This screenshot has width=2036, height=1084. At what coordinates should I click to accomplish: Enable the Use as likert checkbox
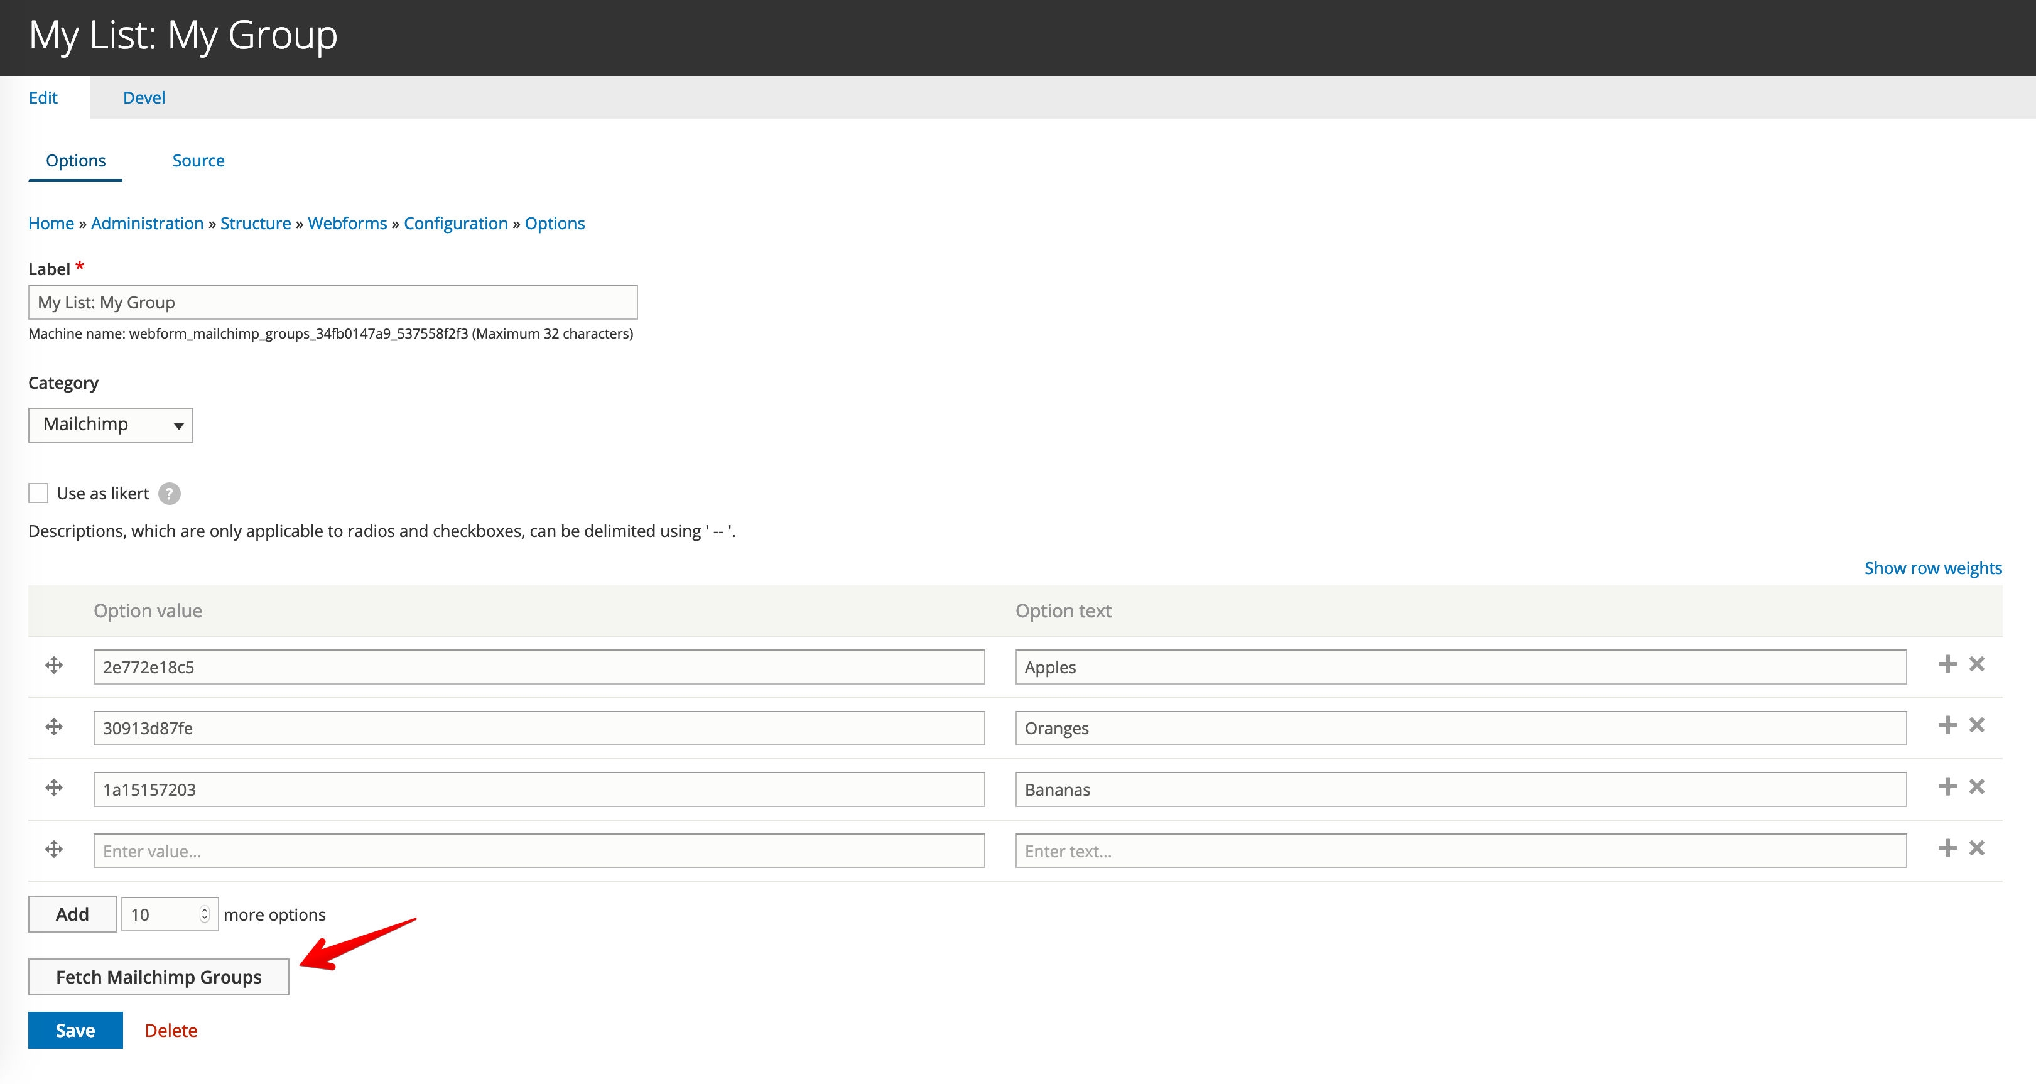pyautogui.click(x=38, y=492)
